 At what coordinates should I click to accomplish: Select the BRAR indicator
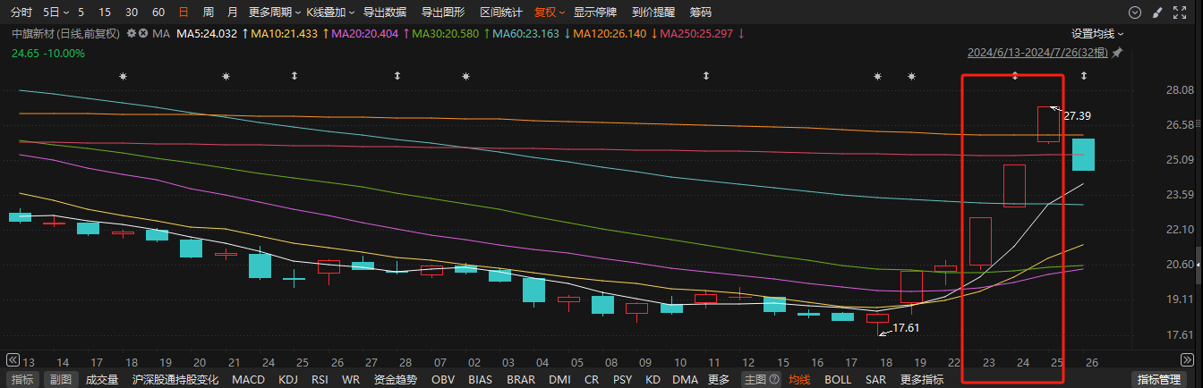(521, 379)
